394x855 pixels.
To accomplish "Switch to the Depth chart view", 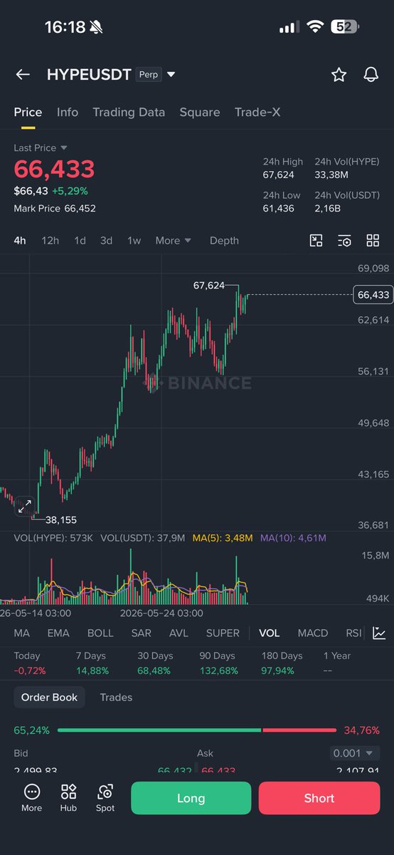I will pyautogui.click(x=224, y=241).
